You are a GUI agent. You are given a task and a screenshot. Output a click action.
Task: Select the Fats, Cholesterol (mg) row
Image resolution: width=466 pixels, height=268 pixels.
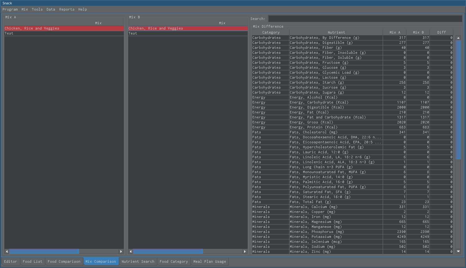[x=352, y=132]
